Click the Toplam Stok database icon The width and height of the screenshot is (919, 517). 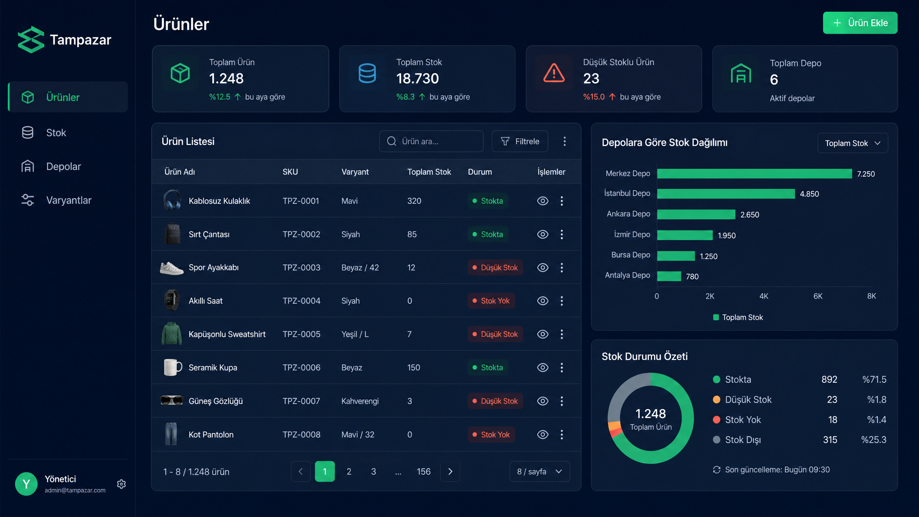[367, 73]
